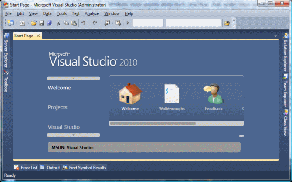The image size is (292, 182).
Task: Click the Navigate Forward icon
Action: 118,23
